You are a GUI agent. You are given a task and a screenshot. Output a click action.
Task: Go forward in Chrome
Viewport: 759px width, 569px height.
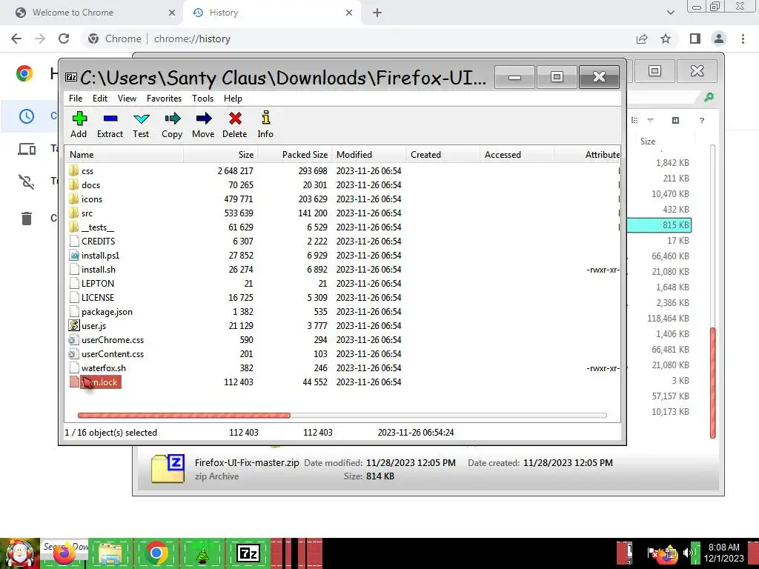40,39
